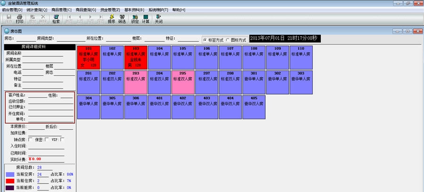
Task: Select room 401 tile
Action: (159, 107)
